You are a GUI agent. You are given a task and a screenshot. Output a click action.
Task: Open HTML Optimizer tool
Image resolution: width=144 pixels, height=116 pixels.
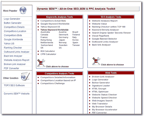click(100, 92)
